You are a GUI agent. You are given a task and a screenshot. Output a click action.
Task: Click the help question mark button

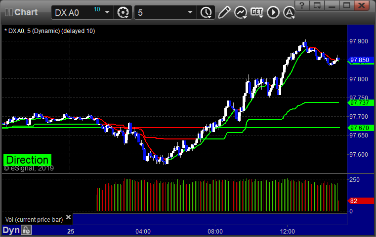pyautogui.click(x=302, y=5)
